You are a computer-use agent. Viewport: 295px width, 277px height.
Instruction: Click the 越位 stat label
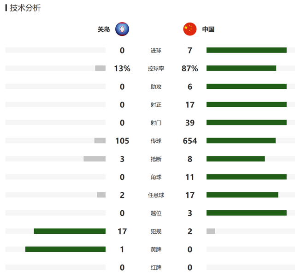(x=156, y=213)
